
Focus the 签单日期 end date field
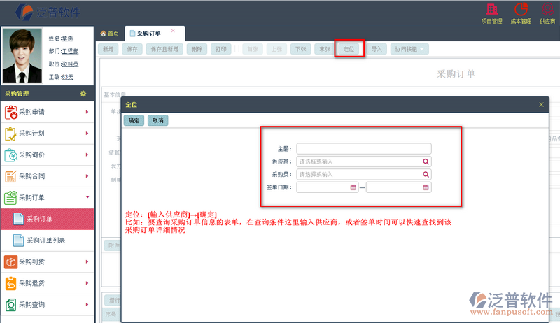click(x=398, y=187)
